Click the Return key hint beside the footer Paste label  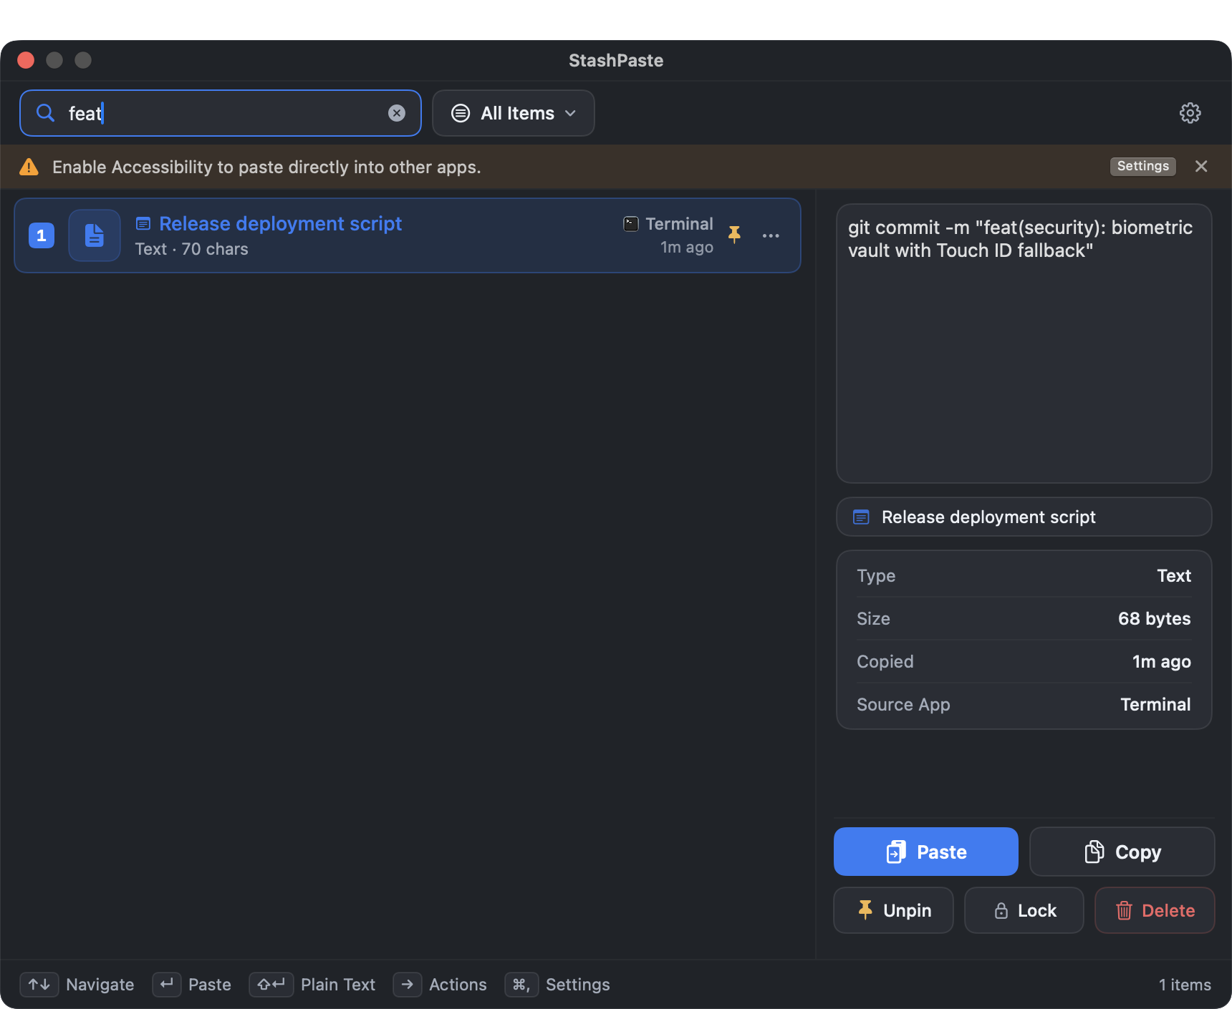pos(166,985)
